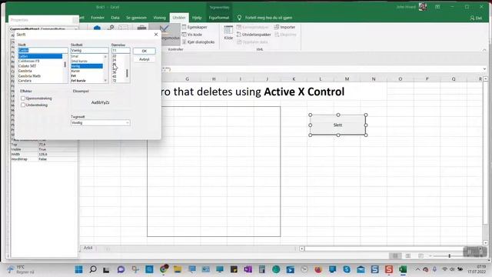The image size is (492, 277).
Task: Select Candara in the font list
Action: point(25,81)
